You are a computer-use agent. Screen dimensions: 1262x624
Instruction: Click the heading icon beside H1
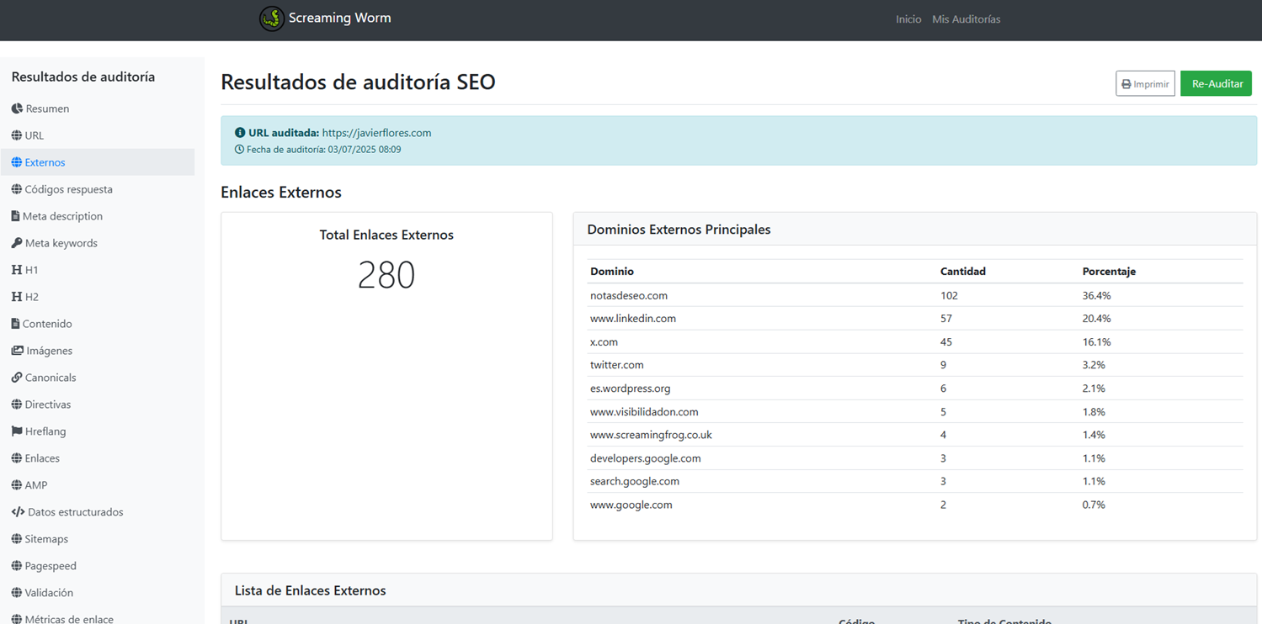(17, 270)
